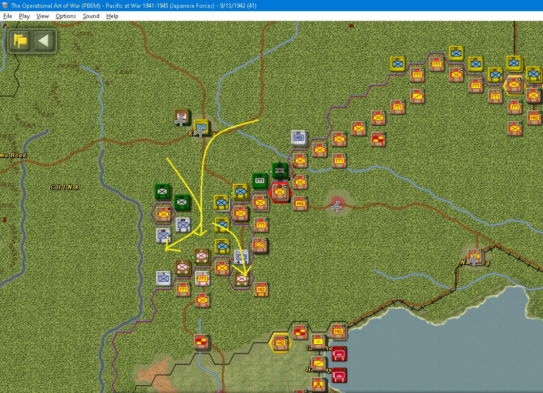The image size is (543, 393).
Task: Select the III artillery unit 1-3
Action: [261, 225]
